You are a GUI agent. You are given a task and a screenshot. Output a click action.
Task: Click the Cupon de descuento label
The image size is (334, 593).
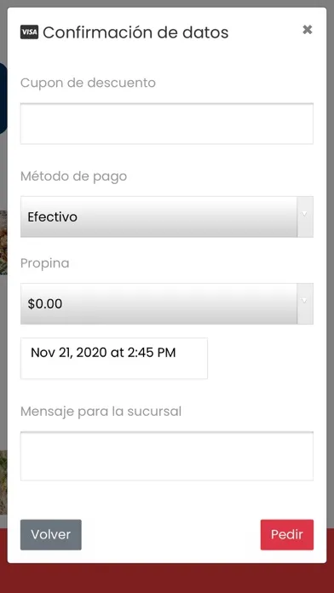click(88, 83)
